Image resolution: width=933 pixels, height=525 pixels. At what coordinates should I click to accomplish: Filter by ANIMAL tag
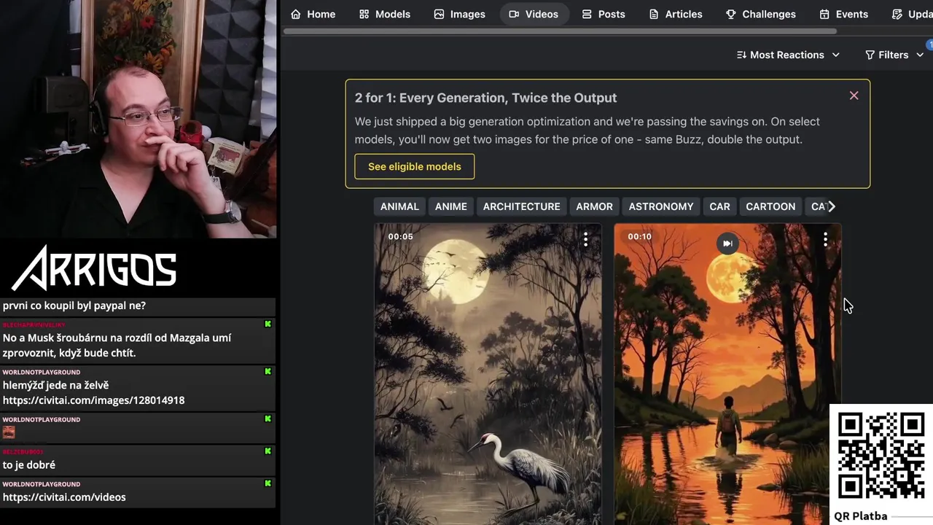tap(399, 206)
